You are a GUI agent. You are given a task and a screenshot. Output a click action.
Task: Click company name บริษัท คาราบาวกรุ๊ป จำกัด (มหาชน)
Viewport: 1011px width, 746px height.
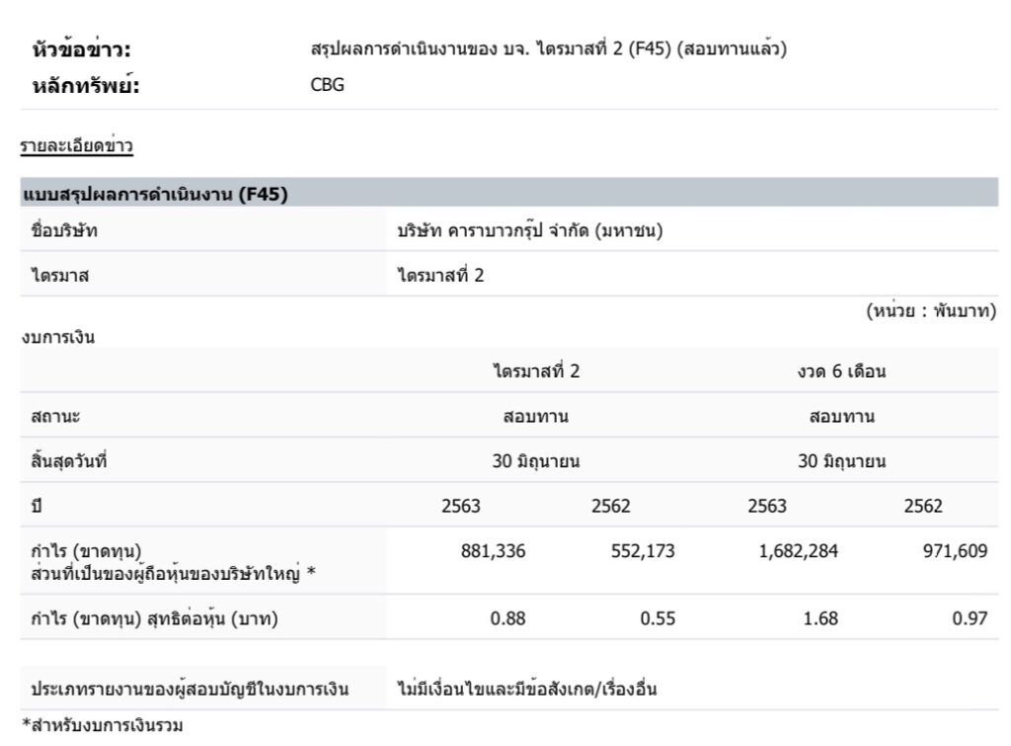(528, 231)
